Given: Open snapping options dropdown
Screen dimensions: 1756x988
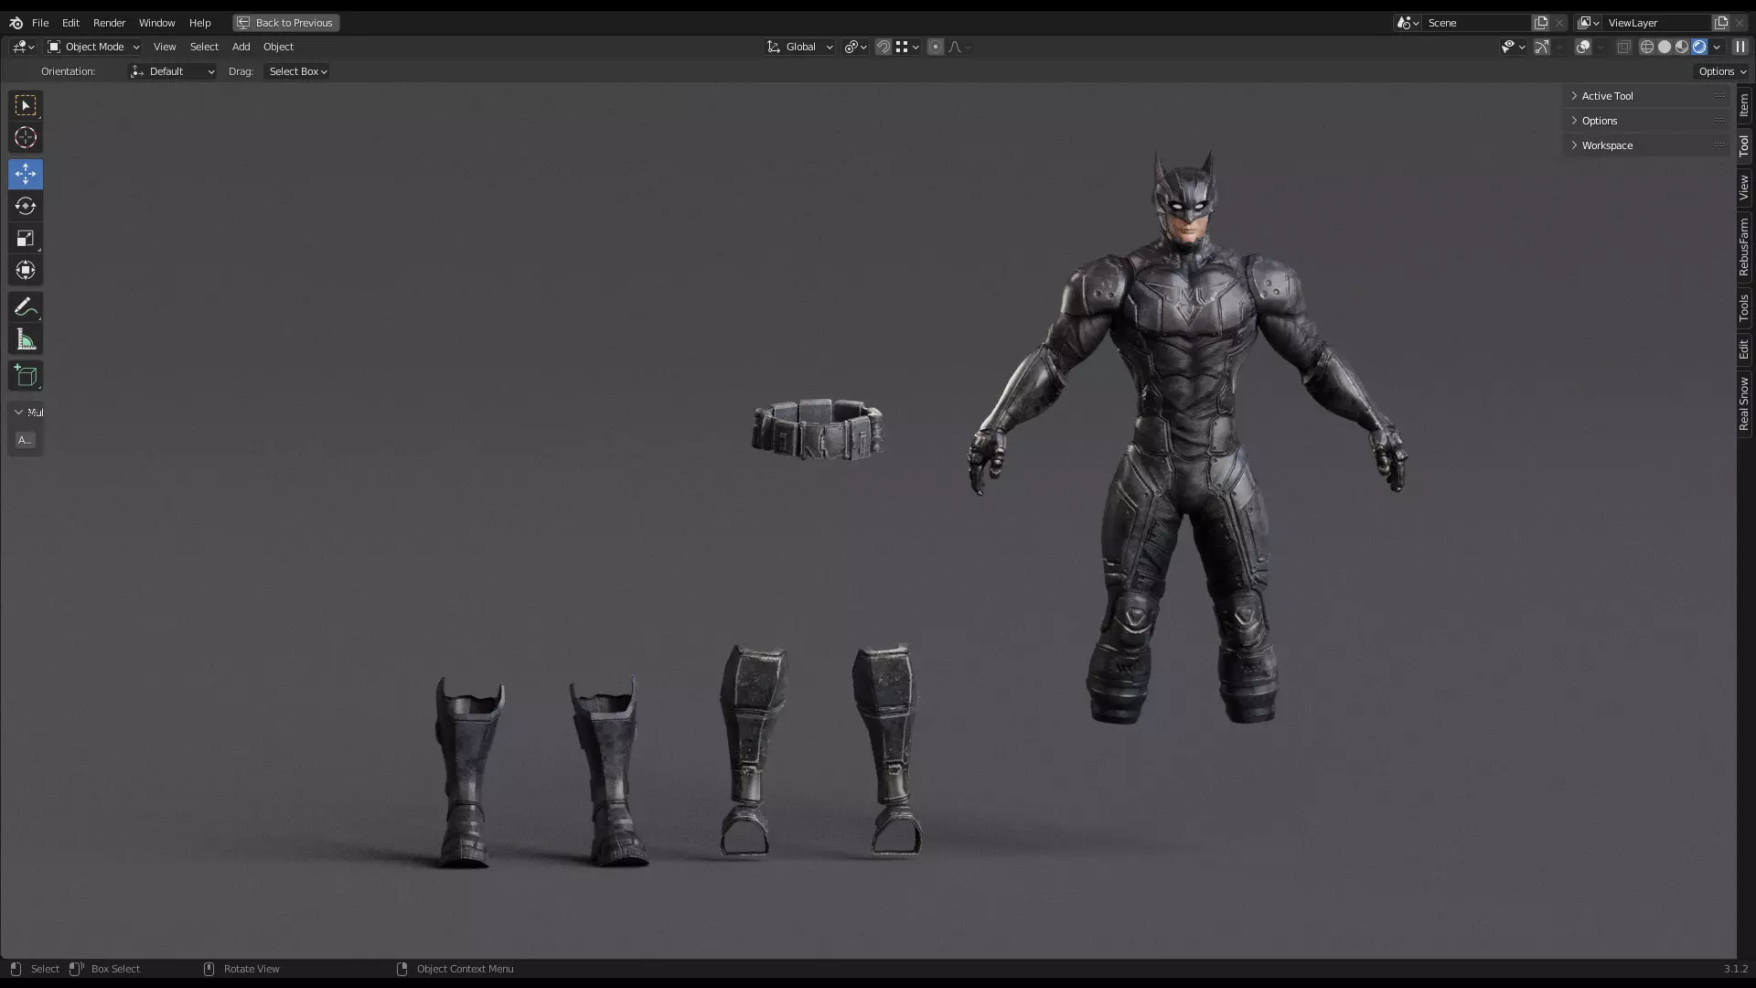Looking at the screenshot, I should 907,47.
